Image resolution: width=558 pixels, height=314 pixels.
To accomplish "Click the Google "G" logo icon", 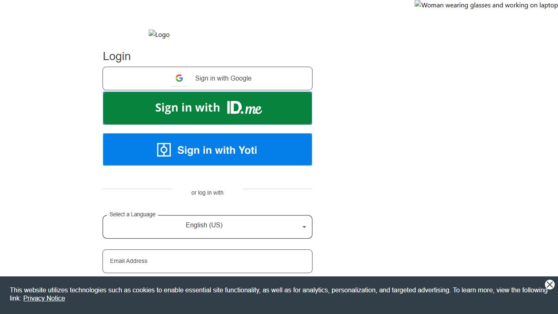I will [179, 78].
